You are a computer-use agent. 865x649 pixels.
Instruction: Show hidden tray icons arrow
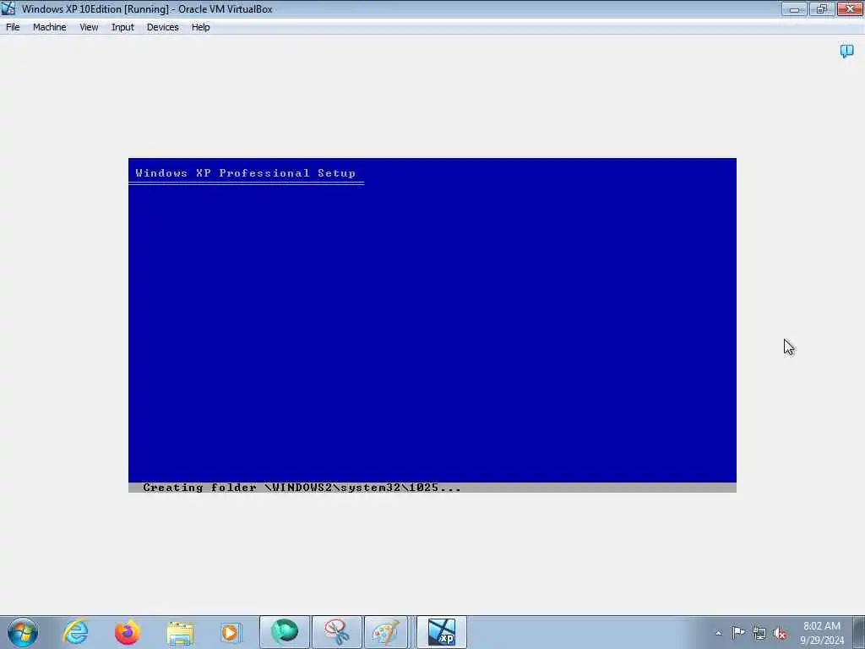718,633
